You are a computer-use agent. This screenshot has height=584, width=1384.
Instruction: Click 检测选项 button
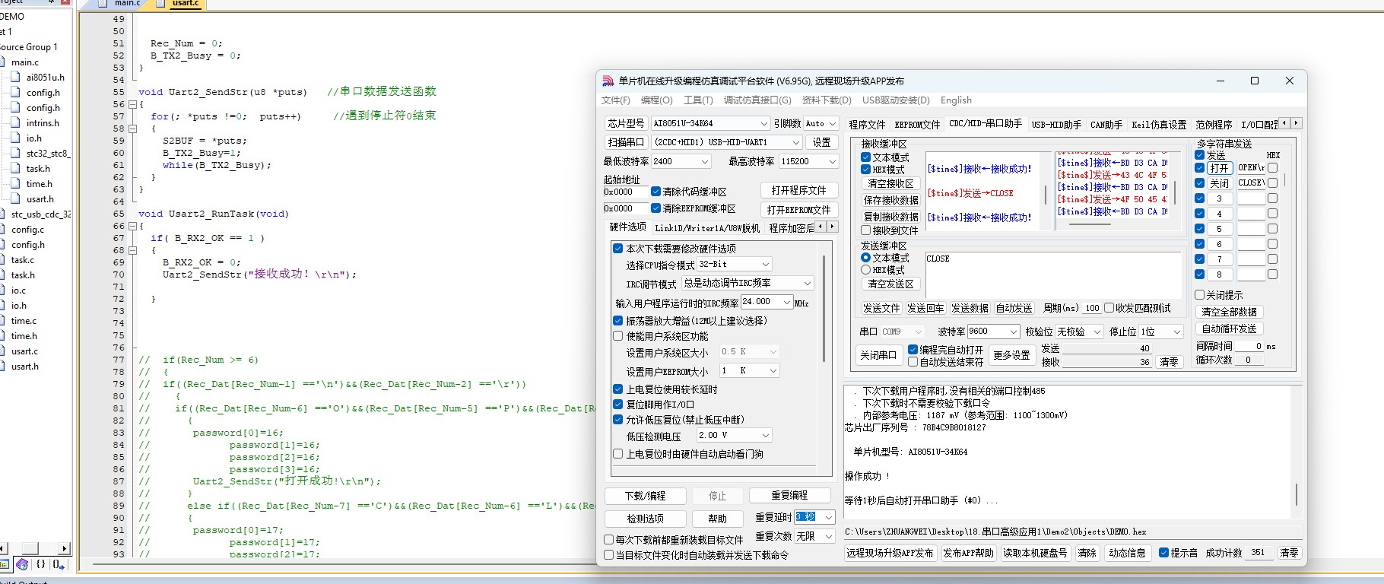click(x=645, y=519)
